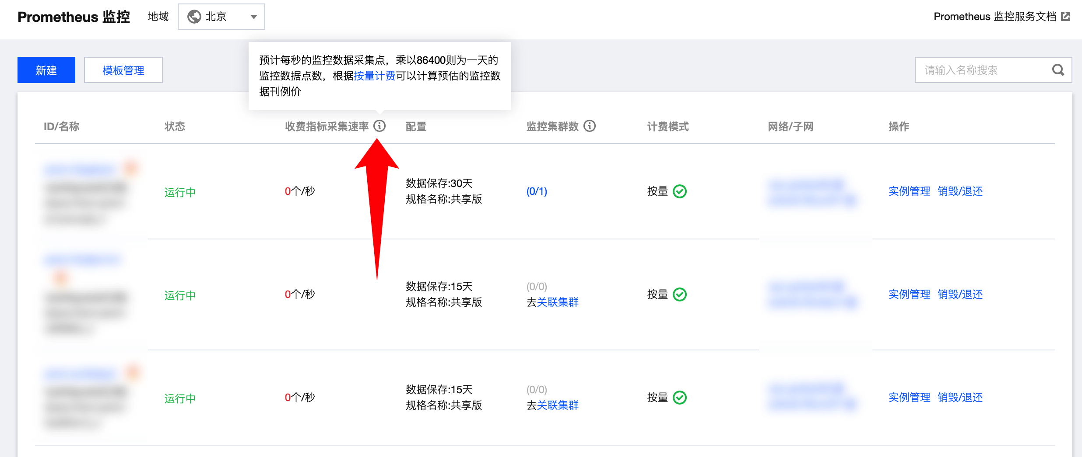Click 关联集群 in the third row
1082x457 pixels.
pyautogui.click(x=557, y=405)
